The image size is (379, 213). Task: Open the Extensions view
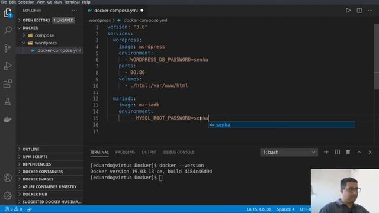(8, 84)
